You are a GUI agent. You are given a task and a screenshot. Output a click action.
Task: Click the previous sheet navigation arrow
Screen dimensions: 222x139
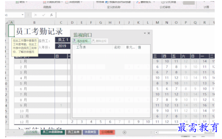[8, 132]
